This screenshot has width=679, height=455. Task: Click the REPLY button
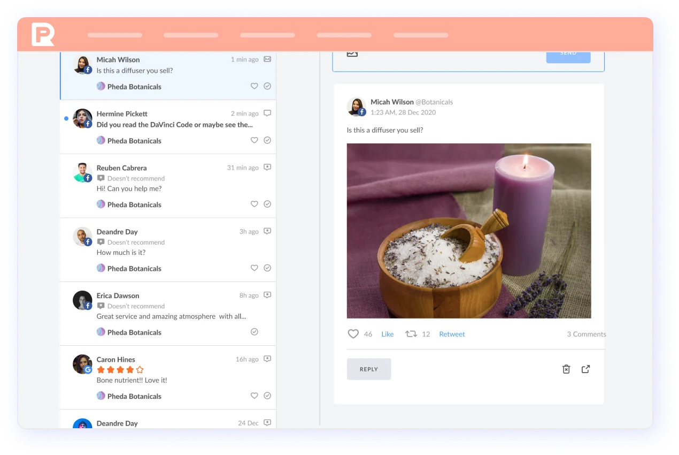click(369, 369)
